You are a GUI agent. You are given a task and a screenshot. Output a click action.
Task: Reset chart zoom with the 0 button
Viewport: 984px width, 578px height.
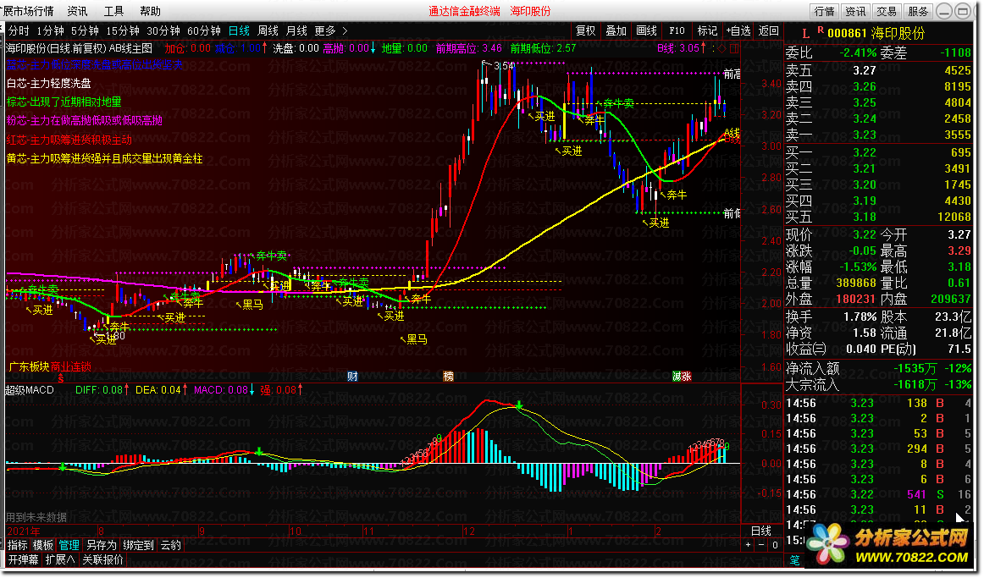coord(775,545)
